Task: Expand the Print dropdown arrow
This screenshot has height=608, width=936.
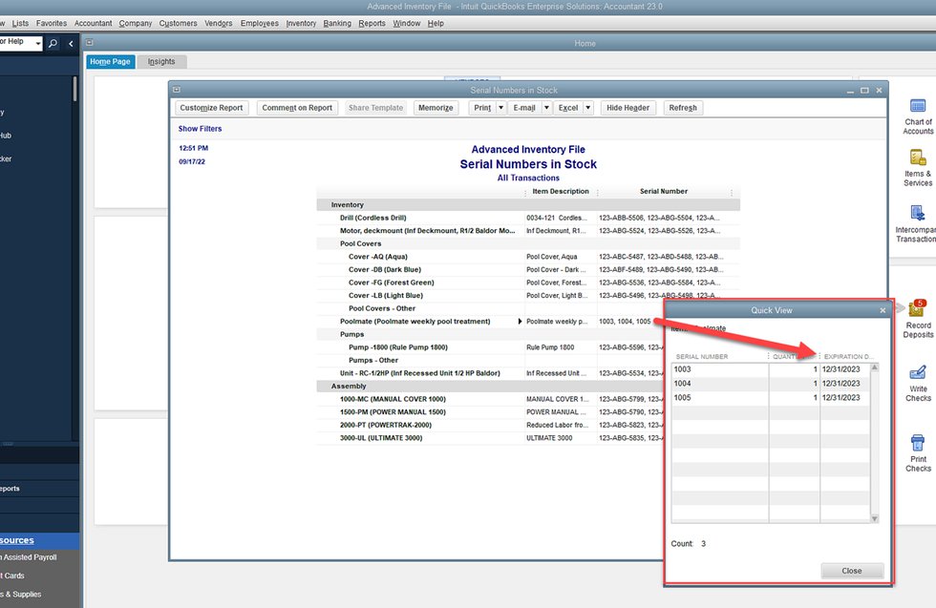Action: 500,108
